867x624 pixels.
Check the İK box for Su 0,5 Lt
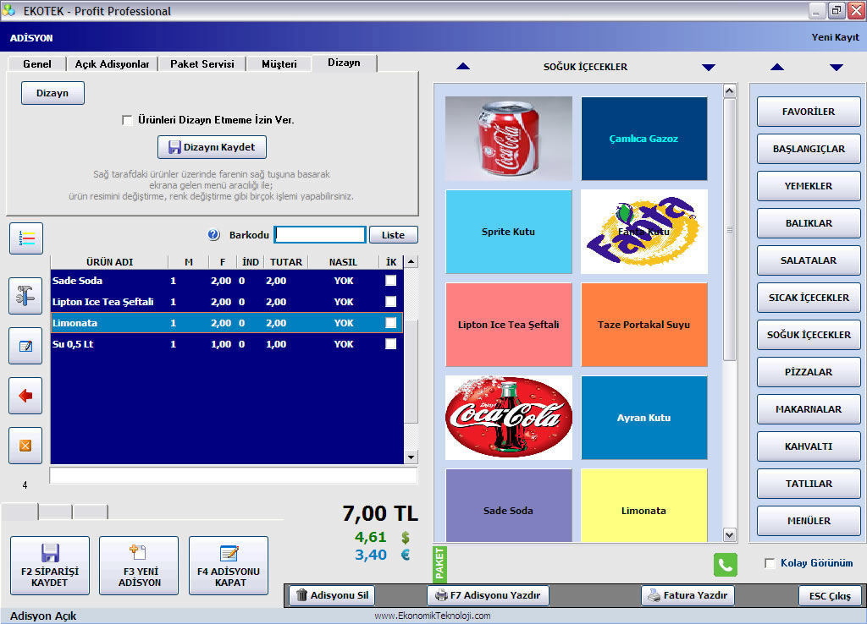(x=391, y=344)
